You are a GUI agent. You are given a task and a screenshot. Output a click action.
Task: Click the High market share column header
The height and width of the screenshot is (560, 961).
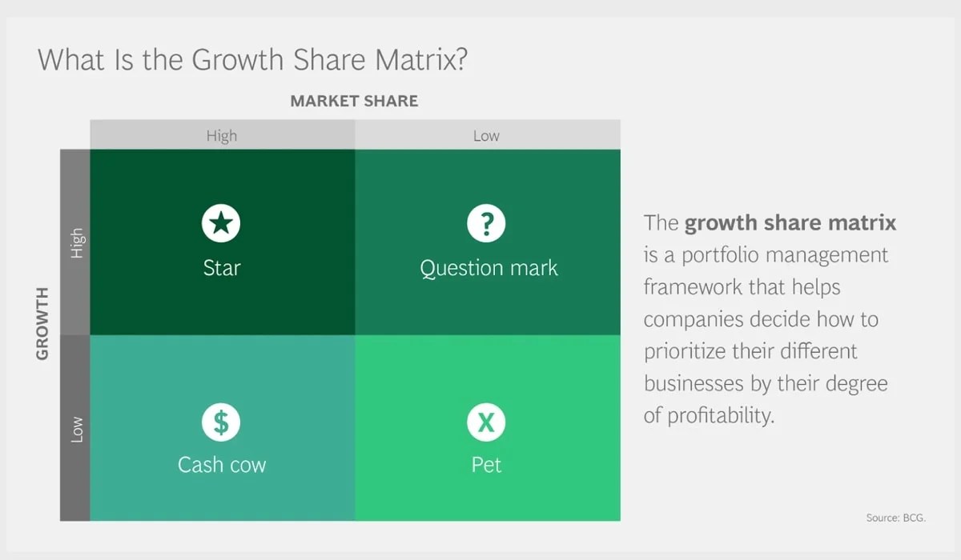222,135
